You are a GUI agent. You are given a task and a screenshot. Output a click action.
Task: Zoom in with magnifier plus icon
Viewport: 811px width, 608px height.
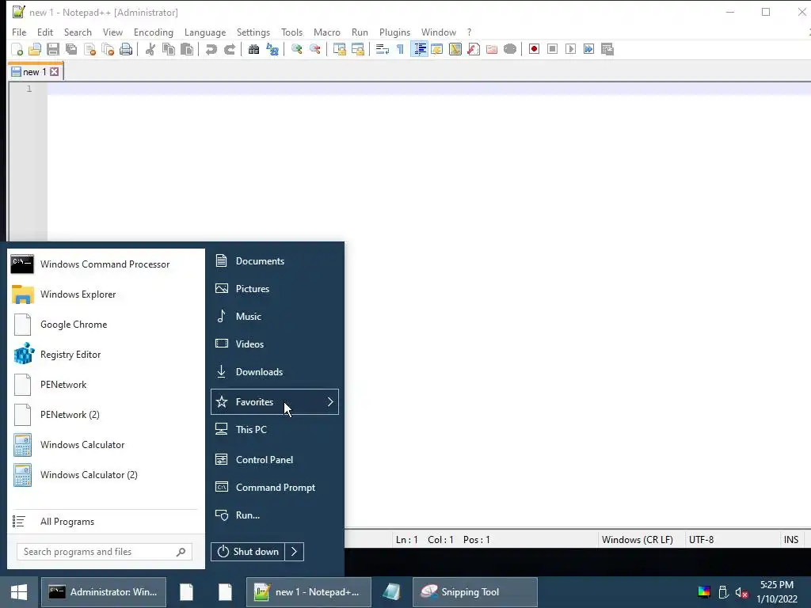(296, 50)
